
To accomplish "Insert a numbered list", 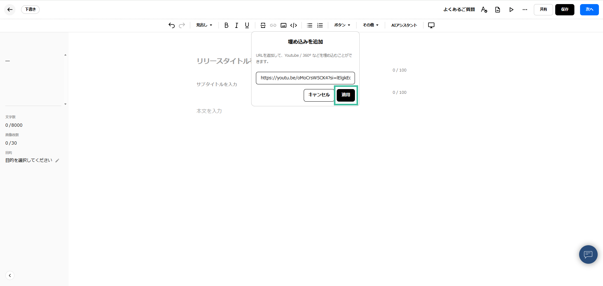I will [x=320, y=25].
